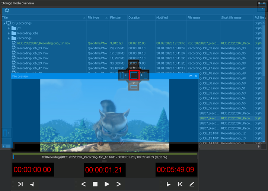
Task: Click the play button in File preview
Action: [x=107, y=184]
